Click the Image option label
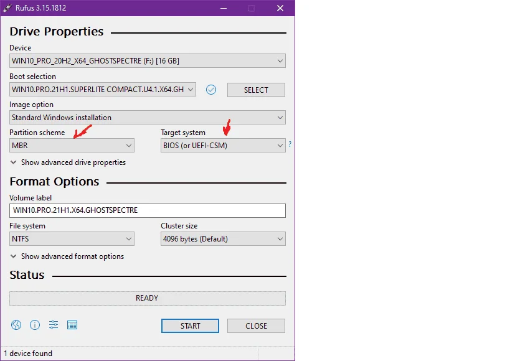 pos(31,105)
